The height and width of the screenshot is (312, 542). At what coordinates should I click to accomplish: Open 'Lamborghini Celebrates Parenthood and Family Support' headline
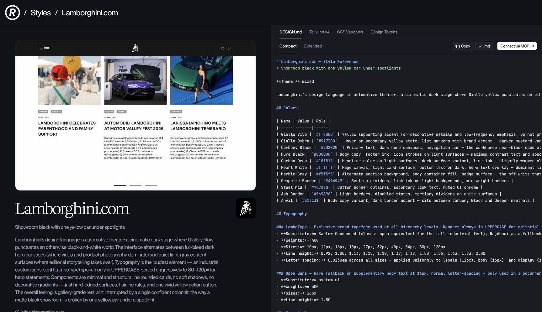[x=67, y=129]
